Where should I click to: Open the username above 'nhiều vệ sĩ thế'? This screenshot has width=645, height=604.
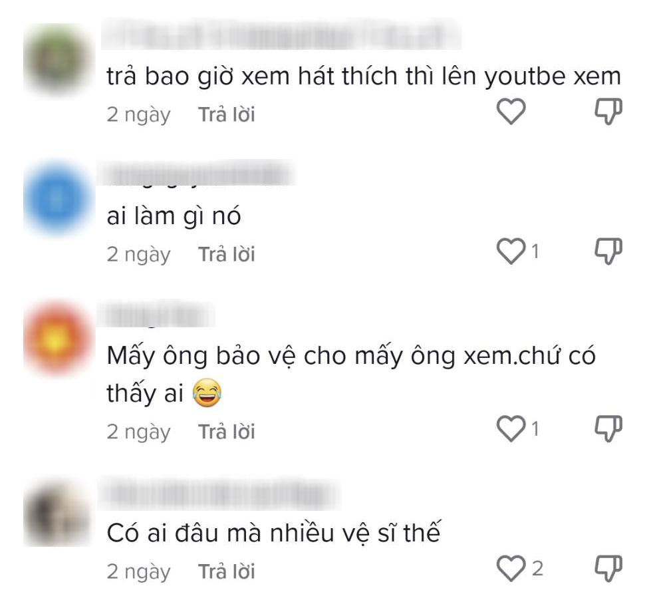219,494
